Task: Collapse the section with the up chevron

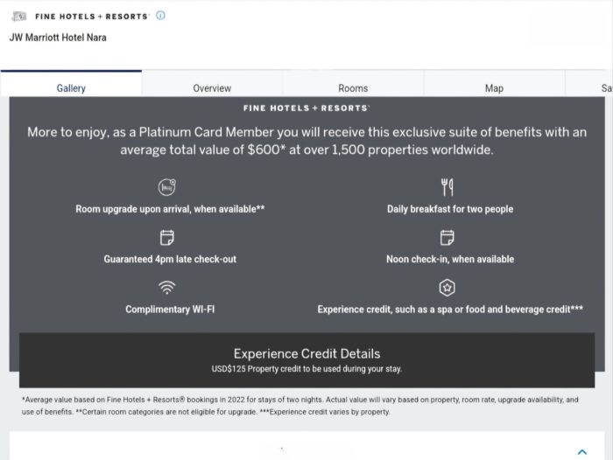Action: [582, 452]
